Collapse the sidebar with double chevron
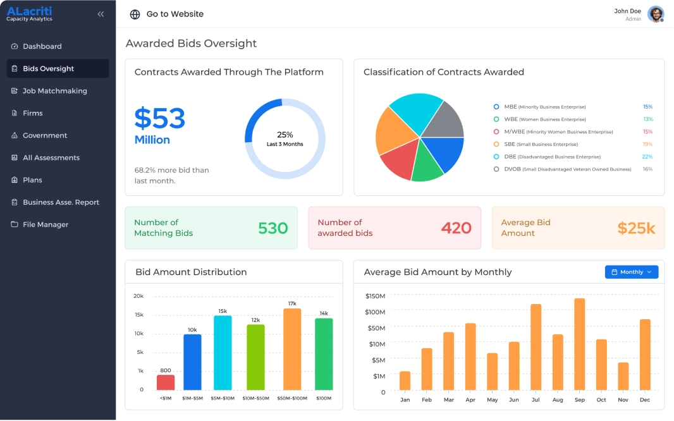The height and width of the screenshot is (421, 674). (x=101, y=14)
